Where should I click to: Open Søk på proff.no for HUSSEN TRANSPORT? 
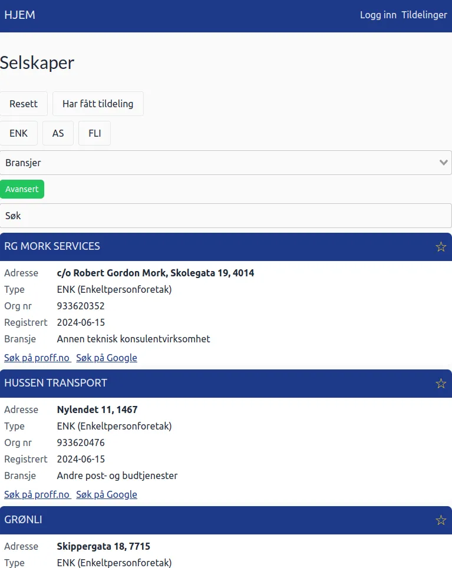pyautogui.click(x=37, y=494)
